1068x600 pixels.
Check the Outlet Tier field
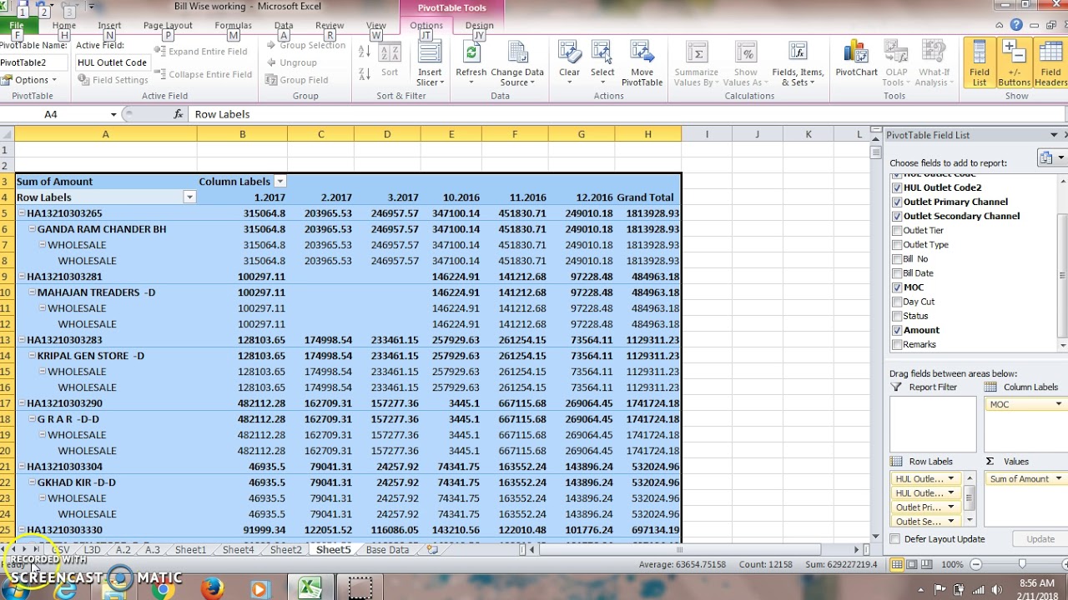tap(897, 230)
